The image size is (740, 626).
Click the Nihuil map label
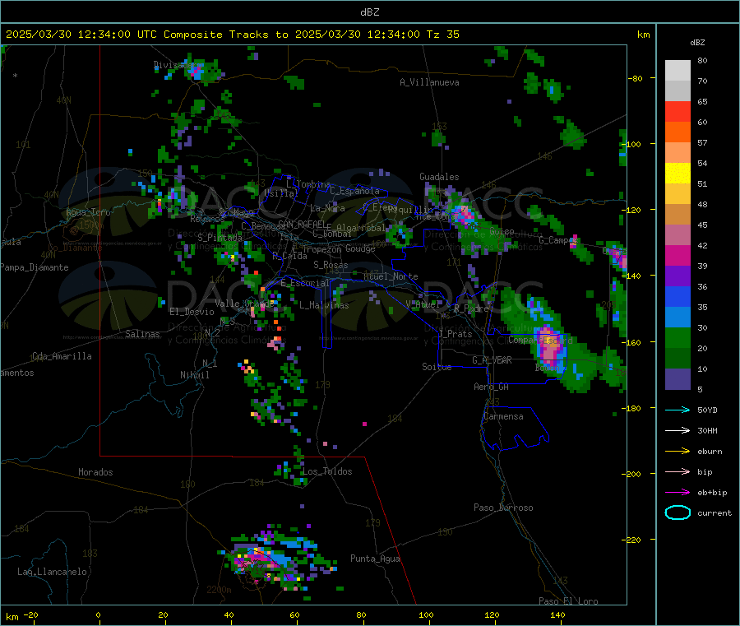[x=194, y=375]
